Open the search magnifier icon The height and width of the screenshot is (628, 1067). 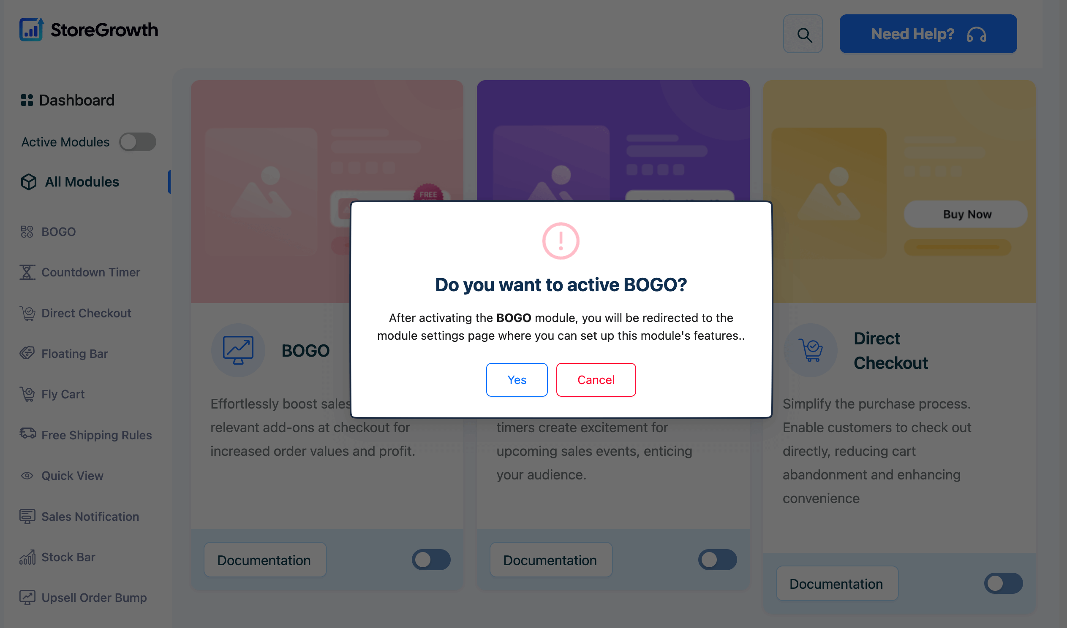pos(803,34)
